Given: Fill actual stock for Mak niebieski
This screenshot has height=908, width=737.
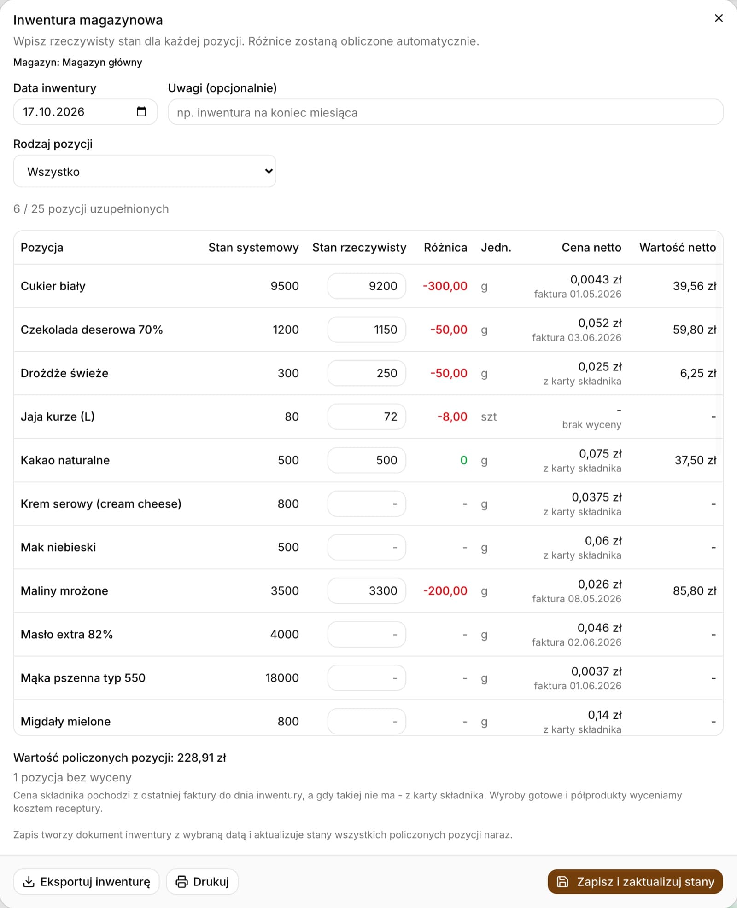Looking at the screenshot, I should (367, 547).
